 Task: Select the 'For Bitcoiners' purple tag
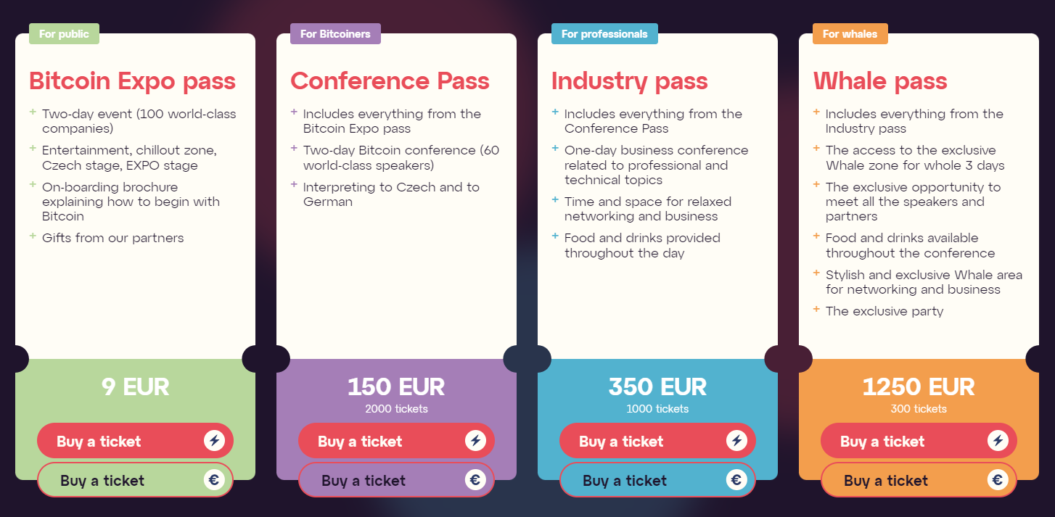pos(335,34)
